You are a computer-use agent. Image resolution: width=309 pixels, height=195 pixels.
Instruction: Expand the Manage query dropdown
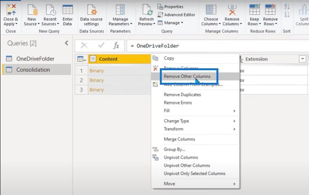click(x=182, y=23)
